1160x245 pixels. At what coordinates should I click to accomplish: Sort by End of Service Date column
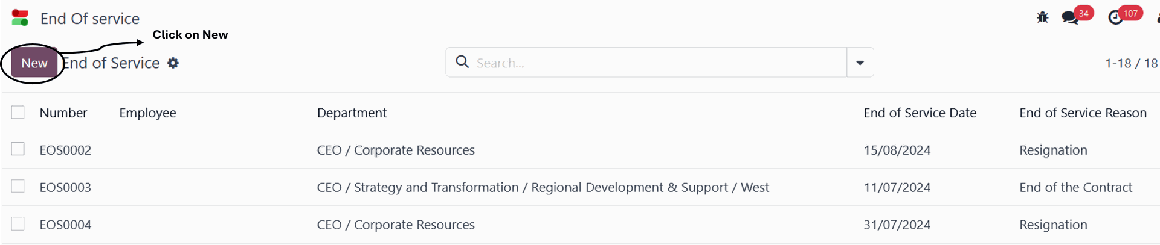(x=920, y=113)
